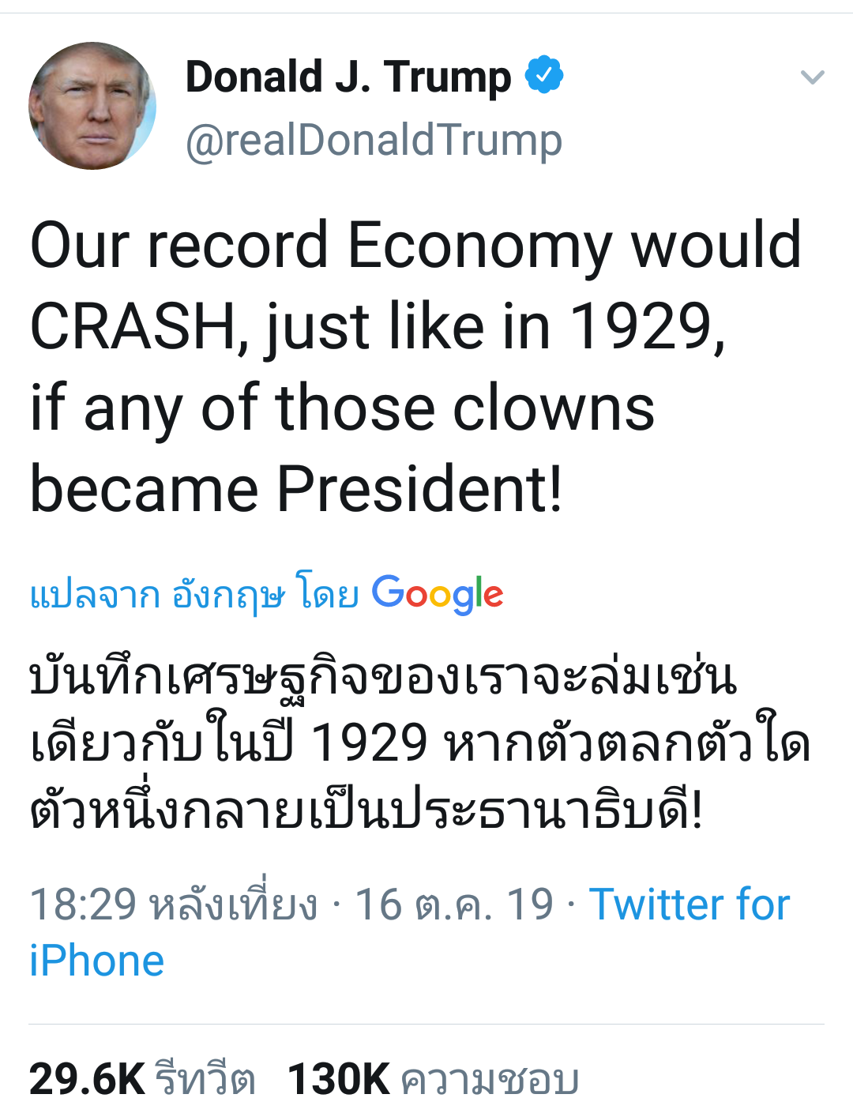The width and height of the screenshot is (853, 1113).
Task: Open the 'Twitter for' source link
Action: [689, 904]
